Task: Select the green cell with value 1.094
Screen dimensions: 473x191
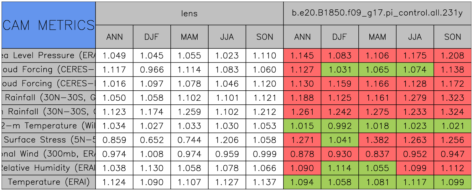Action: click(x=302, y=182)
